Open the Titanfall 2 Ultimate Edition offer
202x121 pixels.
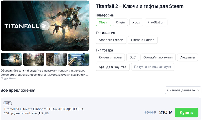pos(44,109)
